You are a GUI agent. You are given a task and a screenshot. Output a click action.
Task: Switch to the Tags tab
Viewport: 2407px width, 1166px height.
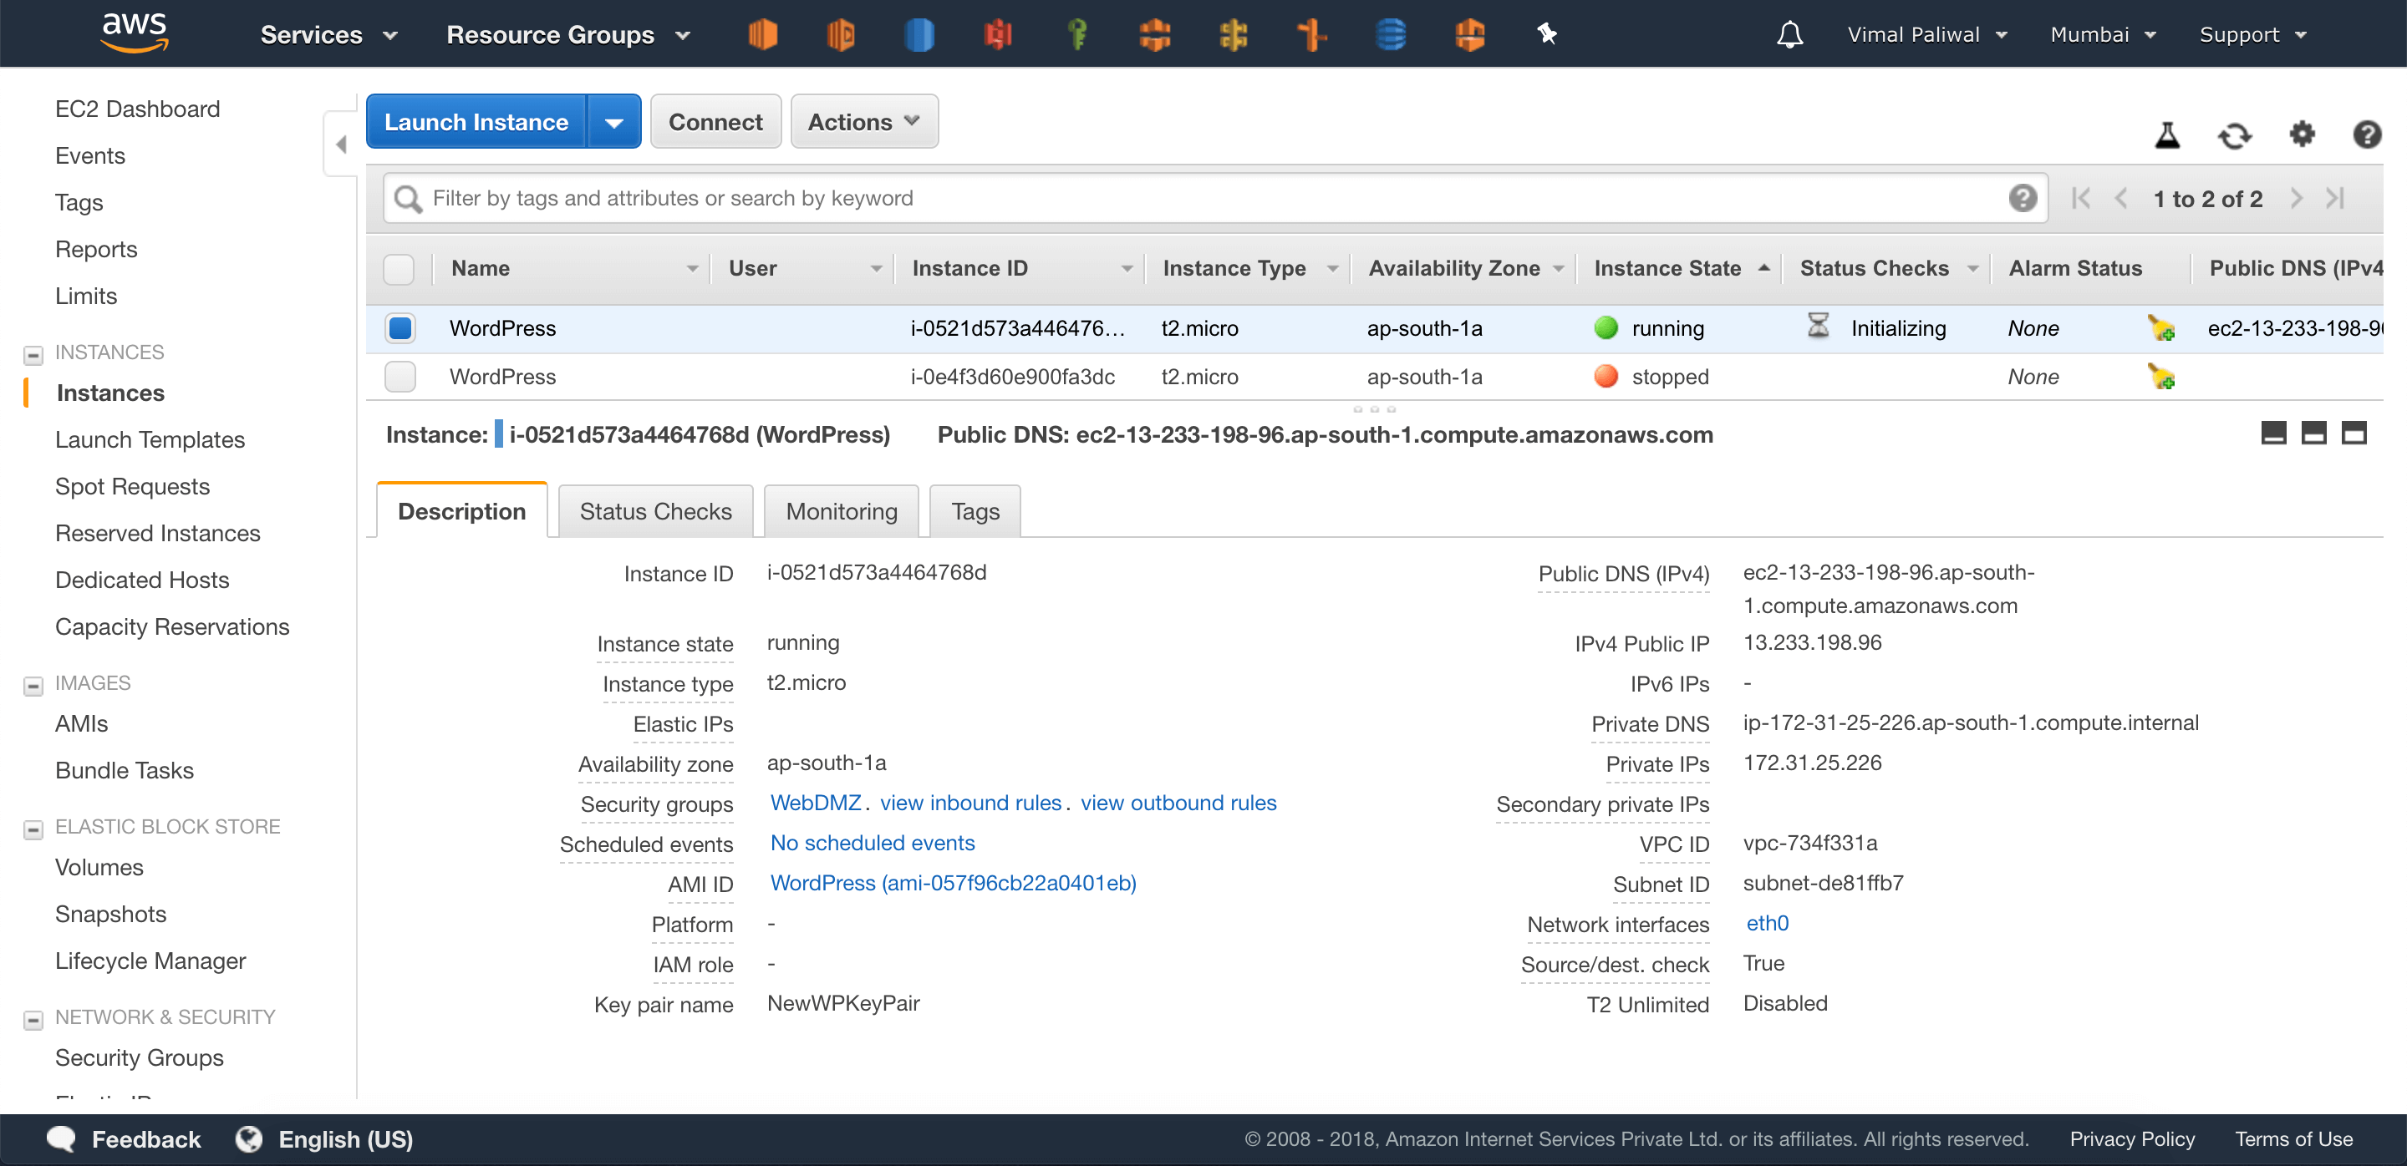pyautogui.click(x=975, y=510)
